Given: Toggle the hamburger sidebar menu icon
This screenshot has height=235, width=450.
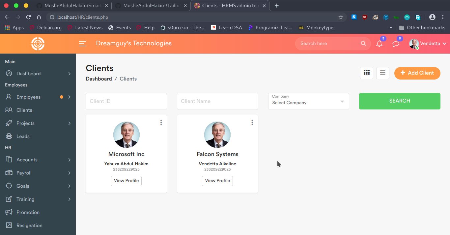Looking at the screenshot, I should [82, 44].
